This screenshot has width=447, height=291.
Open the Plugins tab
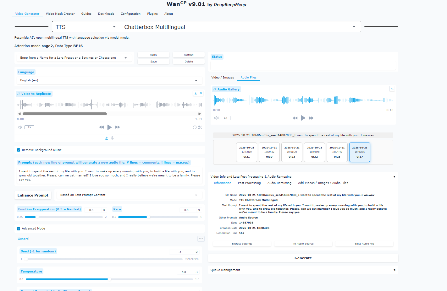coord(152,14)
